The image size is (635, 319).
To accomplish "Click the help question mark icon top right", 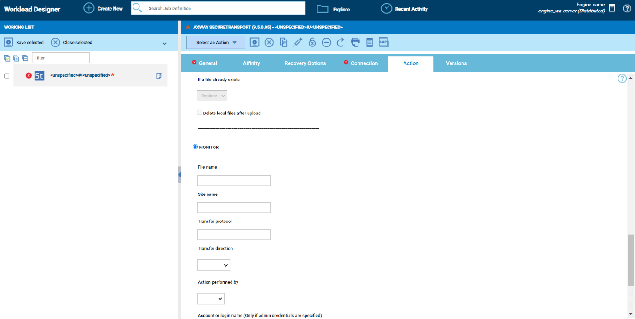I will click(627, 8).
